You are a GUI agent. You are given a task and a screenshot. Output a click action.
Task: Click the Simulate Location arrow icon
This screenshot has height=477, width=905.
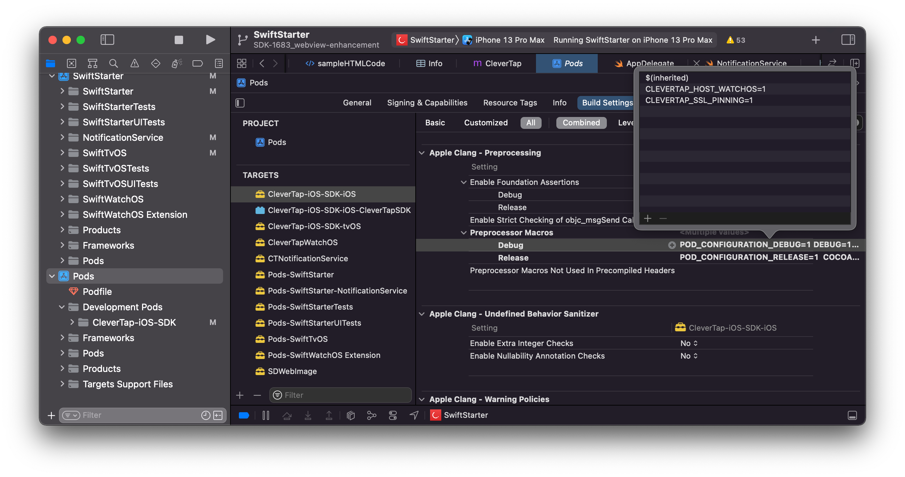414,415
